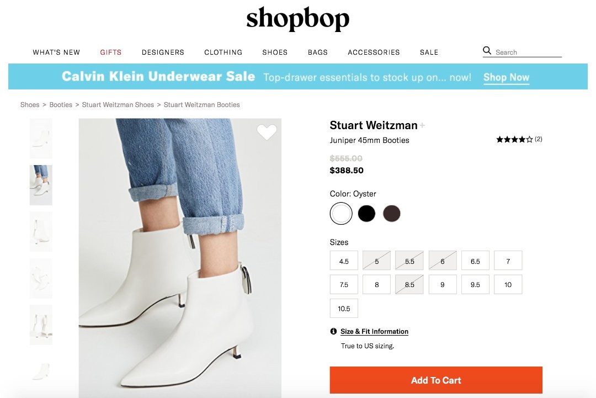Choose the dark brown color swatch
This screenshot has height=398, width=596.
[x=392, y=214]
